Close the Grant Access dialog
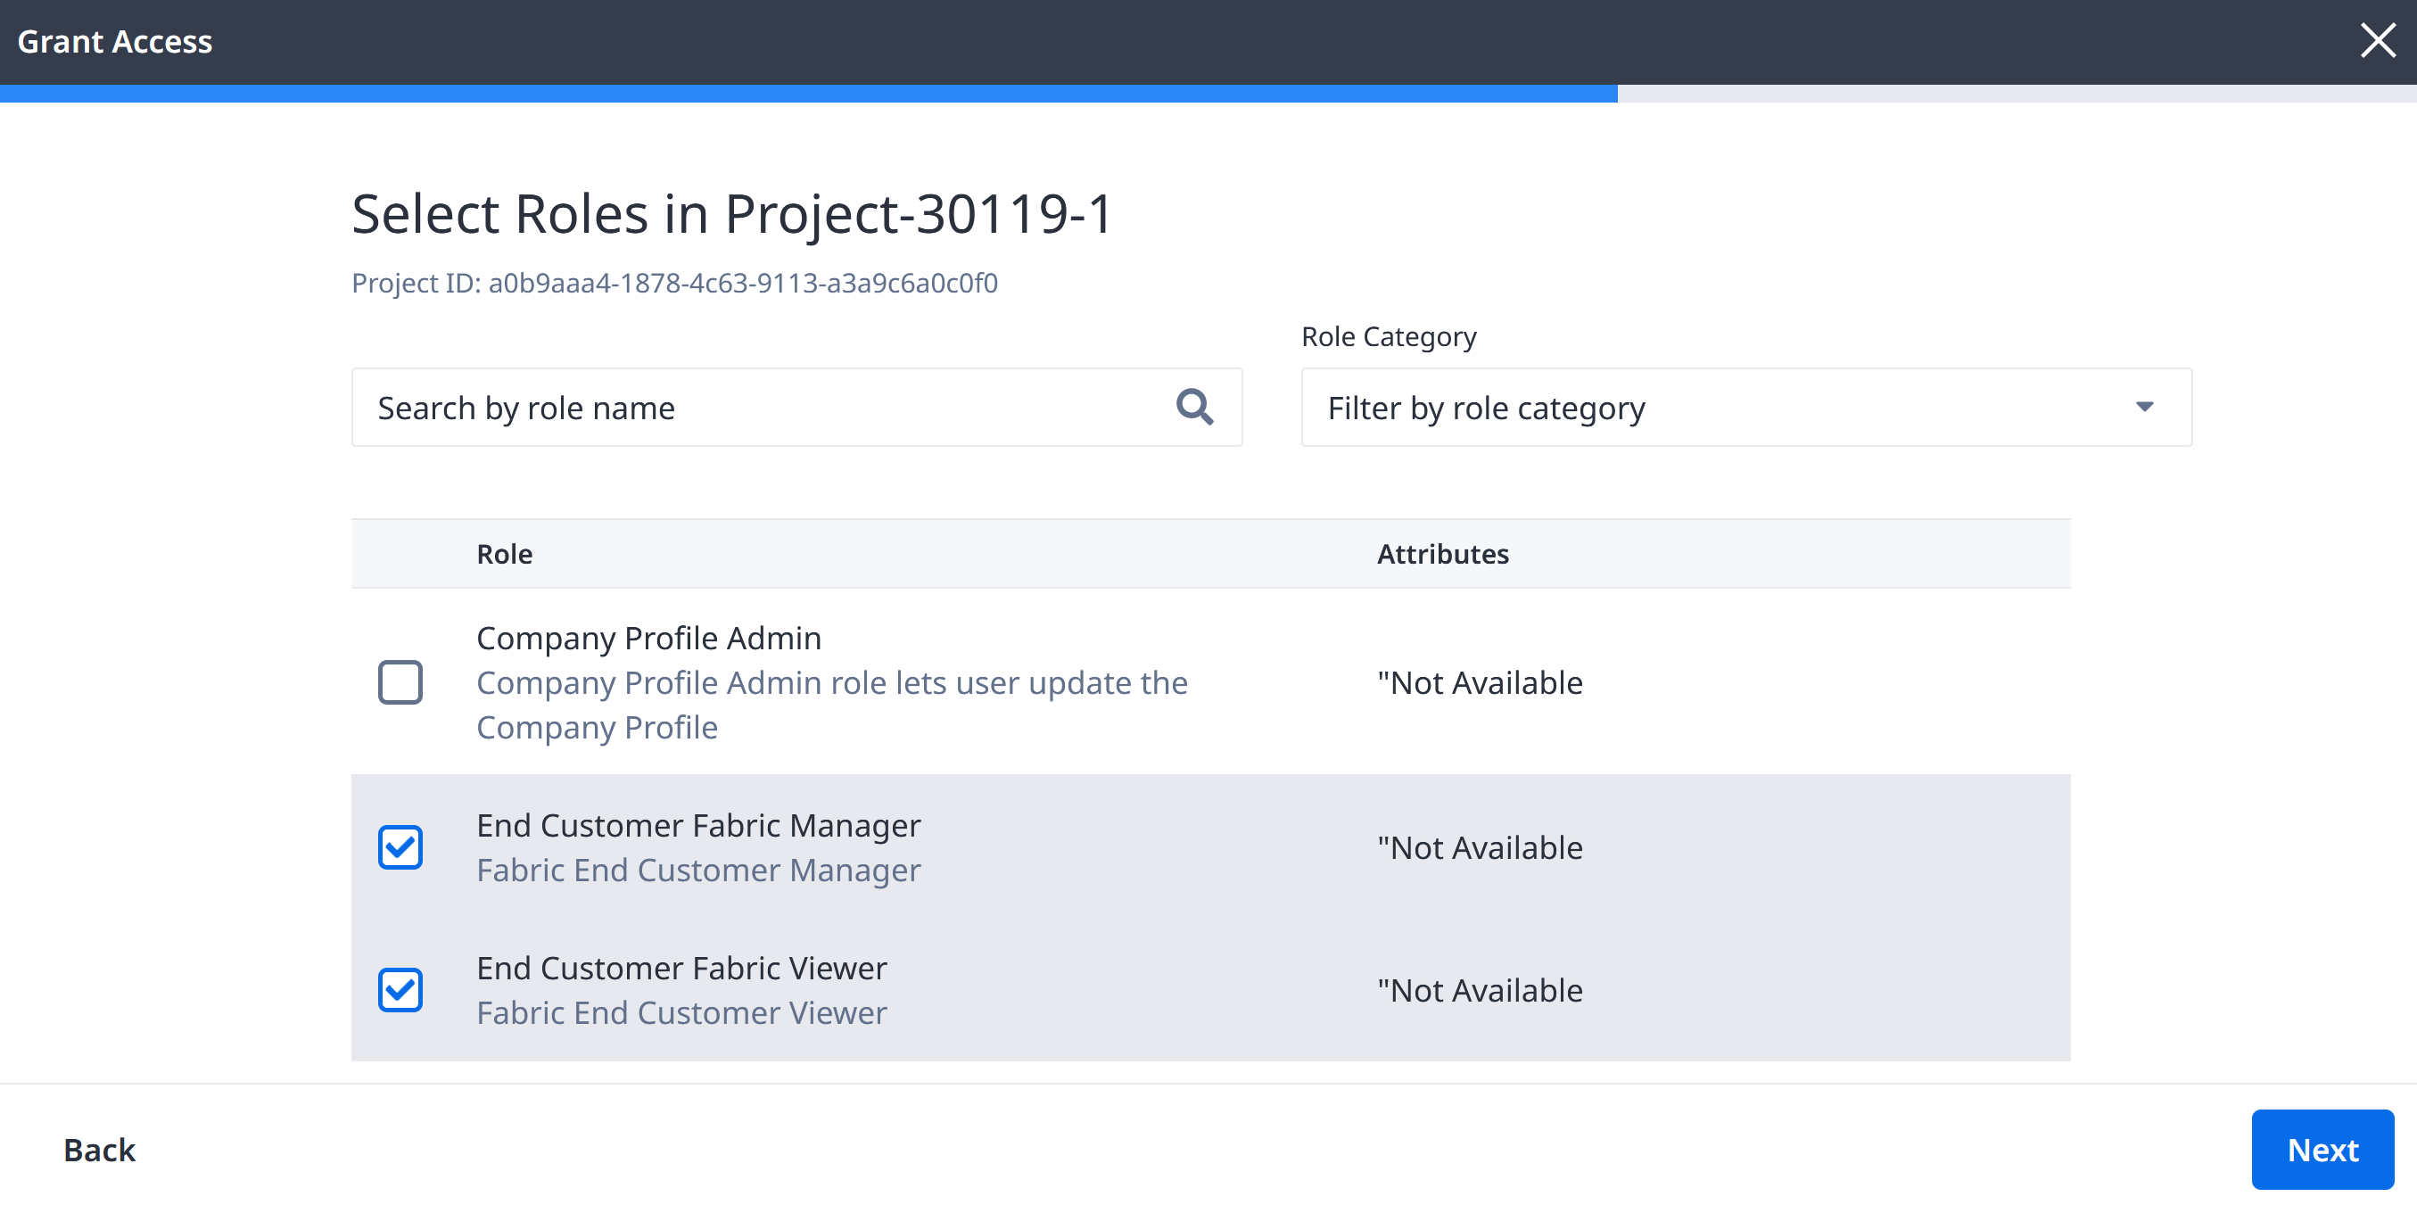Screen dimensions: 2417x1213 [2377, 41]
